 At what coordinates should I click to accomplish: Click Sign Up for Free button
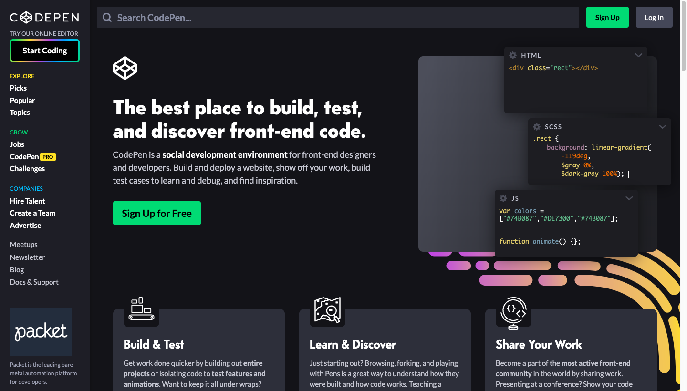coord(157,213)
